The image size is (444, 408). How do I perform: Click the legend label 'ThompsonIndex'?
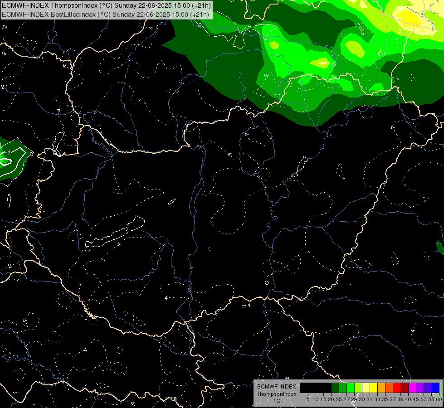click(x=277, y=394)
